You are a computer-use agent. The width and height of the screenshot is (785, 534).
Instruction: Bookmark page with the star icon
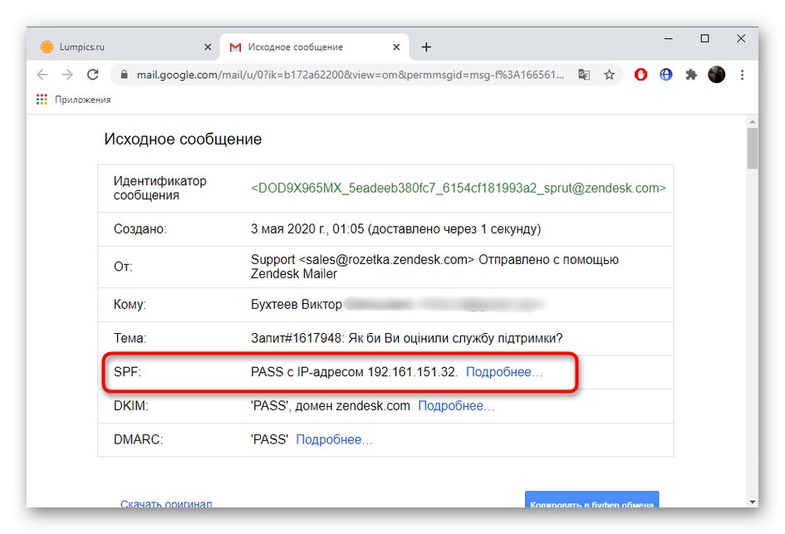[609, 75]
